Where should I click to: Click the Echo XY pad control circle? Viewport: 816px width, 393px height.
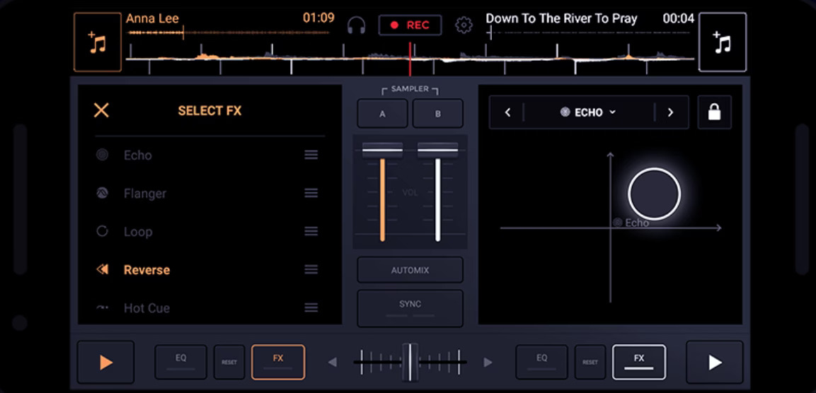click(654, 194)
